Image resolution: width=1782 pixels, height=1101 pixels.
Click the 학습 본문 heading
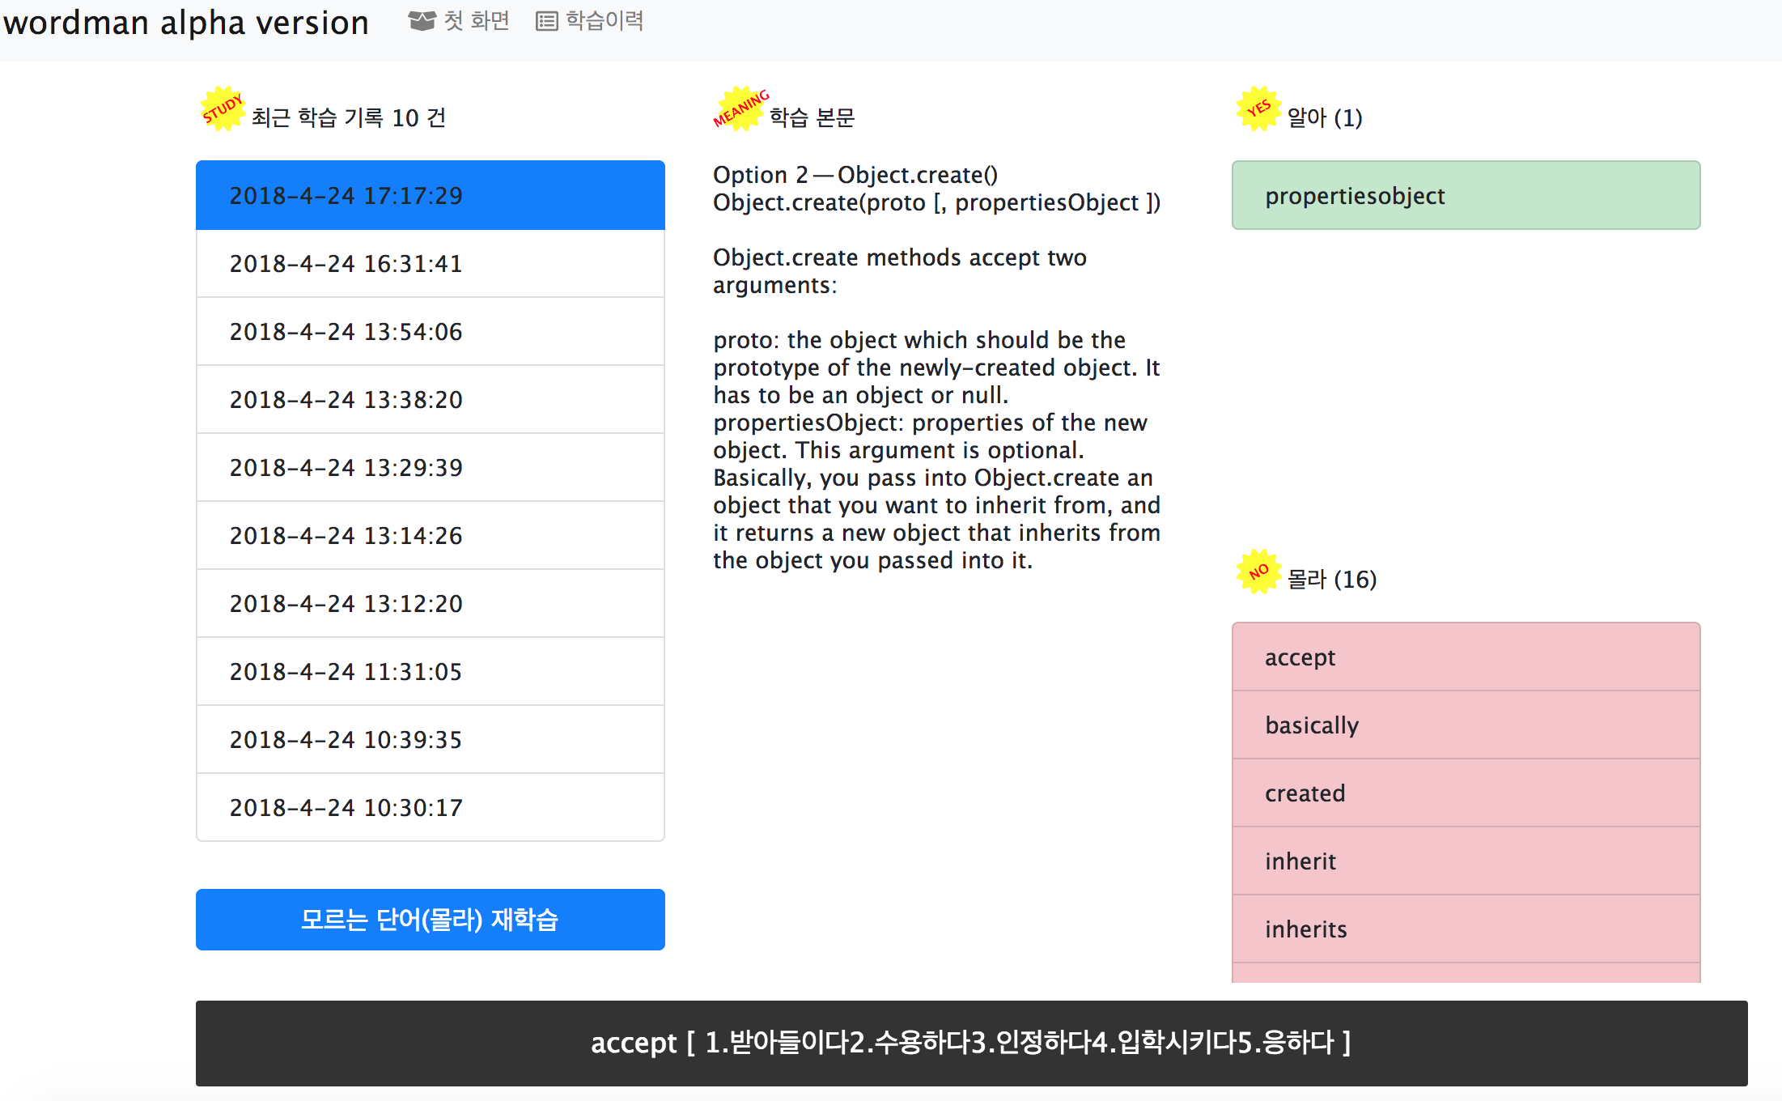[x=813, y=118]
